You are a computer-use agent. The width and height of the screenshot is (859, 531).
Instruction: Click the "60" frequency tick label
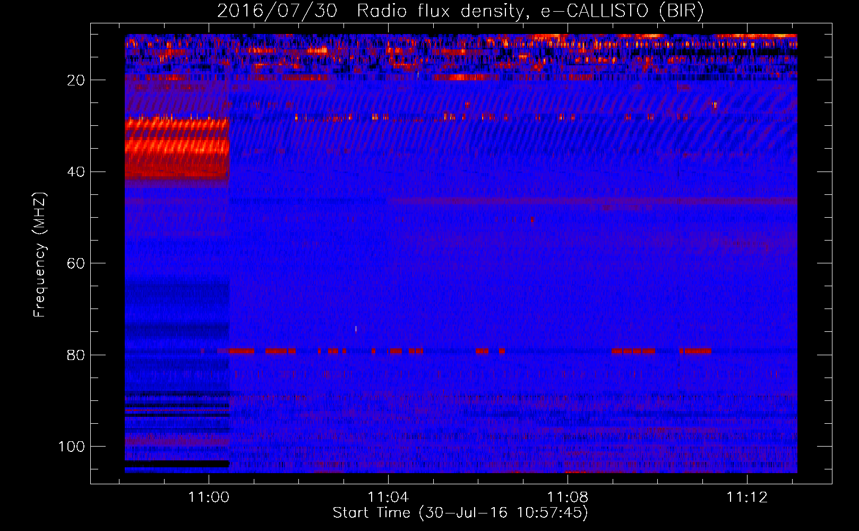76,264
